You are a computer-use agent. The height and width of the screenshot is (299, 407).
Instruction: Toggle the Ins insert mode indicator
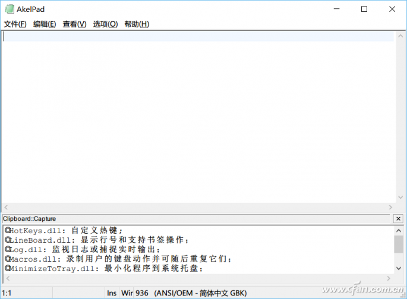pyautogui.click(x=112, y=293)
